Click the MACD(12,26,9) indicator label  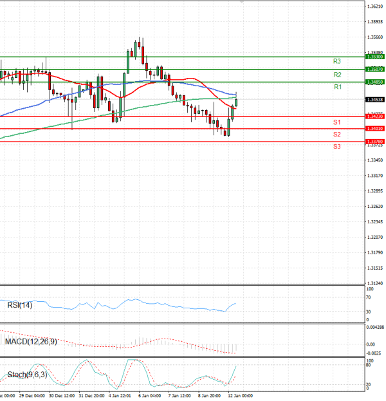pos(31,341)
